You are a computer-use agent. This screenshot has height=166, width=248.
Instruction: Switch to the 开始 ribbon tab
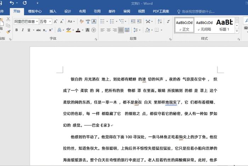pos(17,11)
